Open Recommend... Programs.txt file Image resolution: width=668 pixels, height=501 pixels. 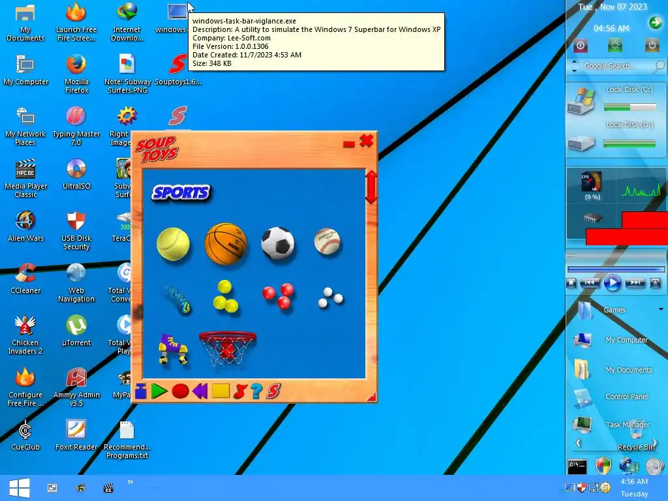click(x=127, y=439)
